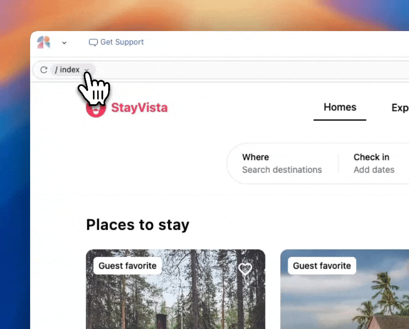The width and height of the screenshot is (409, 329).
Task: Reload the page with the refresh icon
Action: [44, 70]
